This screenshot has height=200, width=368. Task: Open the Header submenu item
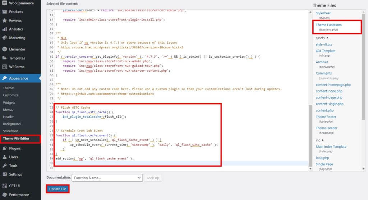[9, 116]
